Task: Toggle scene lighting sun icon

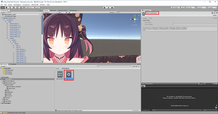Action: (63, 12)
